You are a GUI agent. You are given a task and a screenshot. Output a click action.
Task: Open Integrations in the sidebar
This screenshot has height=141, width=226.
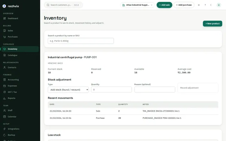19,129
